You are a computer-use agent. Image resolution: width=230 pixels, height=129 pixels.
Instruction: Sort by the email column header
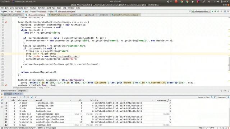pyautogui.click(x=54, y=100)
